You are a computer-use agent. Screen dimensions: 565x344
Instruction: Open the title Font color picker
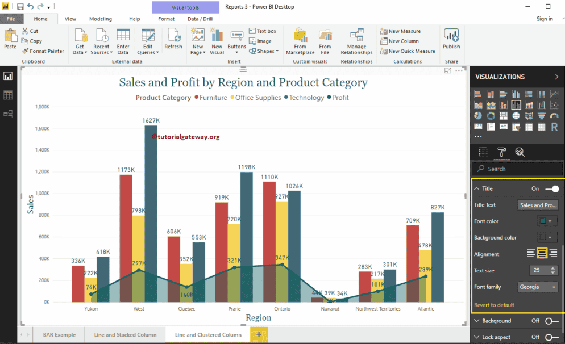point(547,221)
